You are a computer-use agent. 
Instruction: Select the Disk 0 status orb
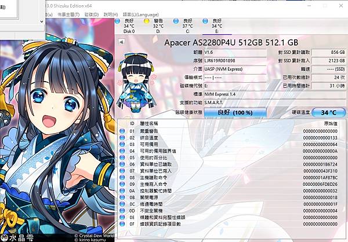[118, 21]
